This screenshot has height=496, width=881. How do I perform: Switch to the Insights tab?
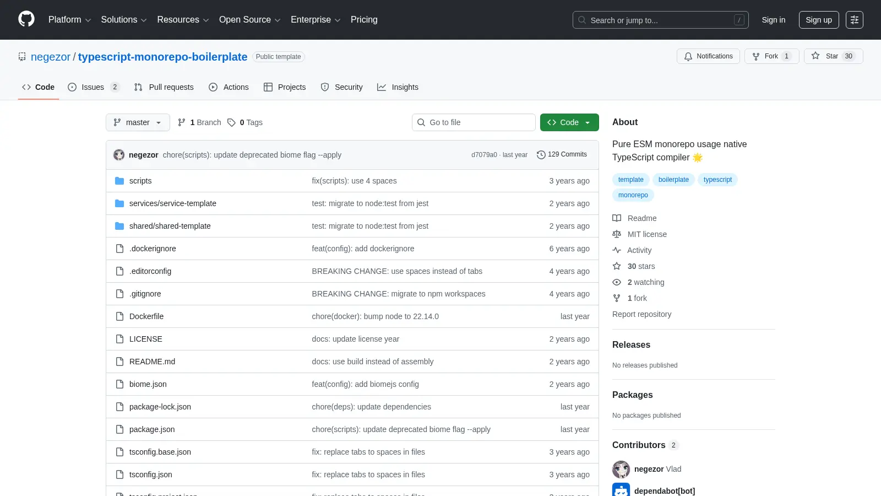398,87
